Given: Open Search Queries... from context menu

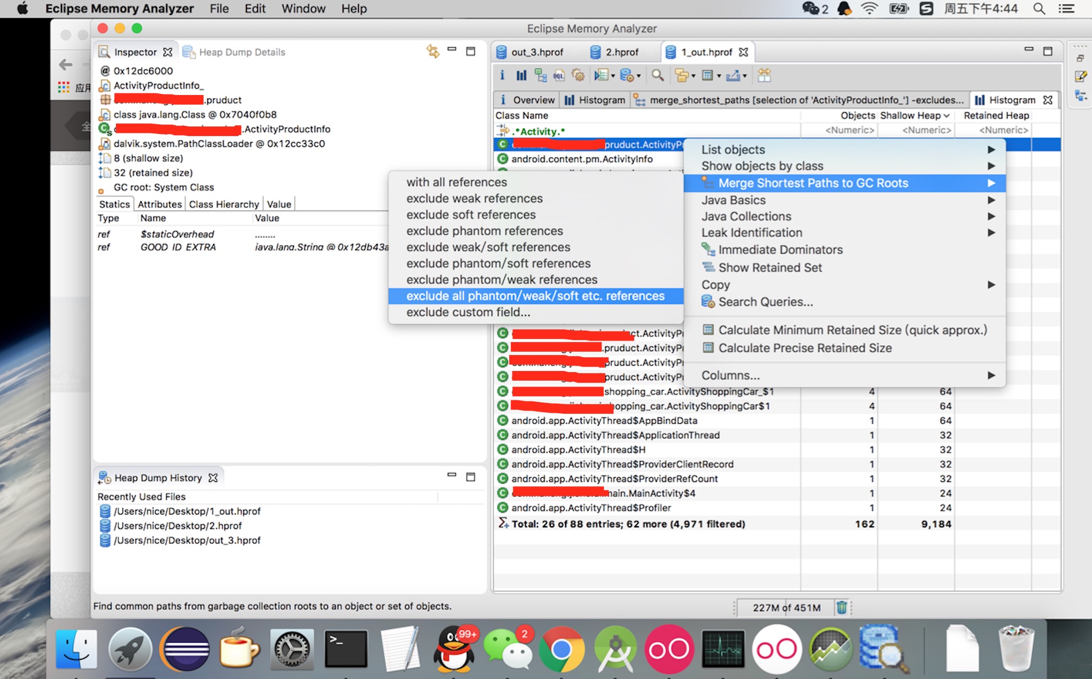Looking at the screenshot, I should click(845, 302).
